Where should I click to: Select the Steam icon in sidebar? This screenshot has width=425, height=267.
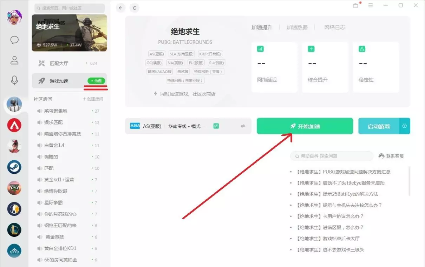click(14, 167)
